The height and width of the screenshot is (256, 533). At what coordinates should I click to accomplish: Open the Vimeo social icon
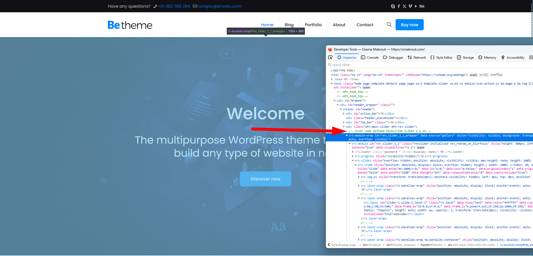tap(410, 6)
